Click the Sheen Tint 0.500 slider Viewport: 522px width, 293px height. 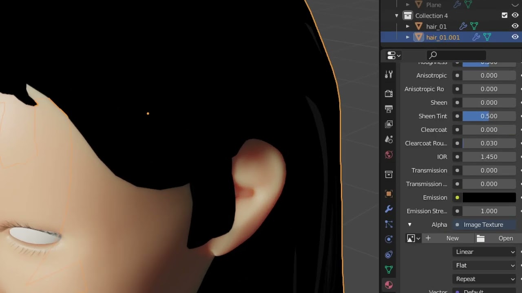(x=489, y=116)
